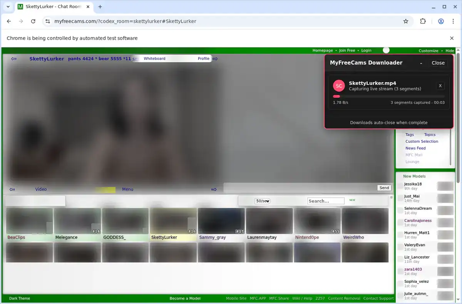Open the MFC.APP footer link
This screenshot has width=462, height=304.
258,299
